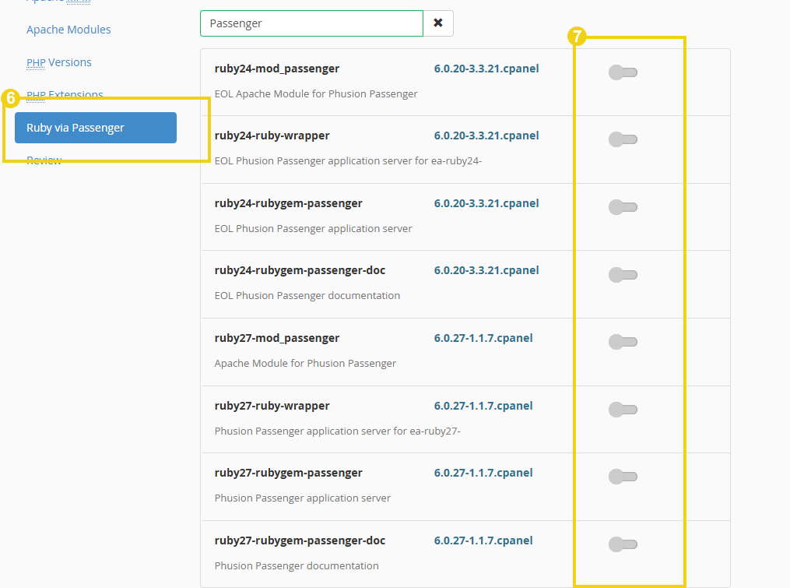Image resolution: width=790 pixels, height=588 pixels.
Task: Select the ruby24-rubygem-passenger package name
Action: [x=288, y=203]
